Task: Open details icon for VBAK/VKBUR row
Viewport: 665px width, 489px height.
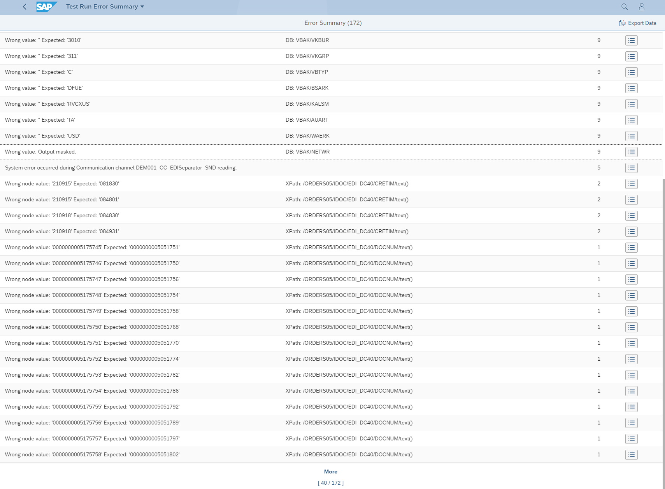Action: 631,40
